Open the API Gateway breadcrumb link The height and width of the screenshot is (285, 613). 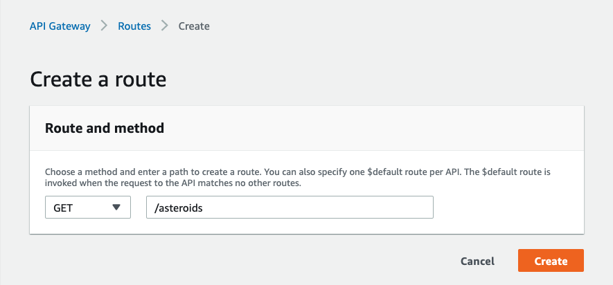(x=60, y=26)
